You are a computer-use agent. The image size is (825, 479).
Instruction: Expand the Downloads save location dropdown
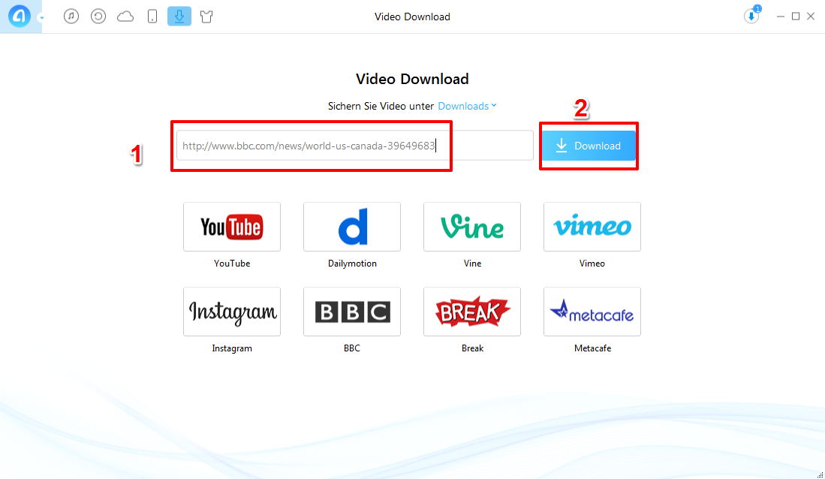pyautogui.click(x=467, y=106)
